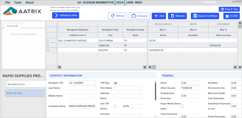242x118 pixels.
Task: Click the Recipient TIN input field
Action: (82, 83)
